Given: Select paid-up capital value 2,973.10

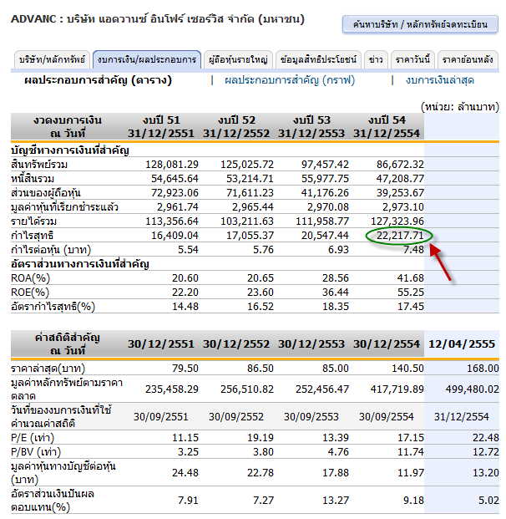Looking at the screenshot, I should (x=402, y=207).
